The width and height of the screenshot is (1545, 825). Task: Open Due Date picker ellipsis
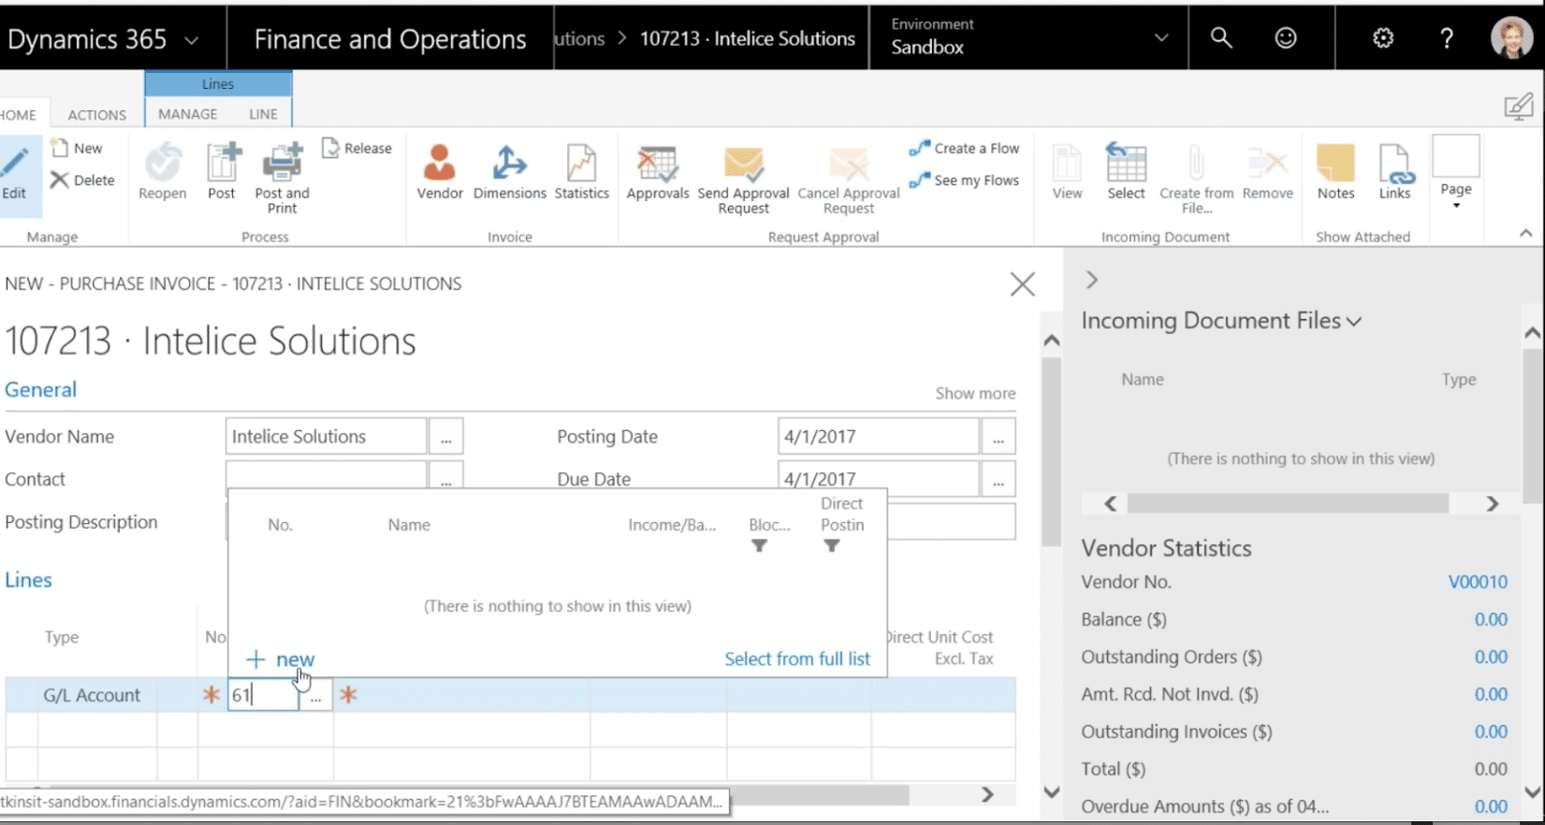tap(998, 479)
